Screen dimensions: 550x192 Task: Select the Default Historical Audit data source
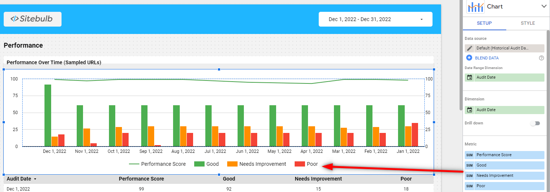[x=504, y=48]
